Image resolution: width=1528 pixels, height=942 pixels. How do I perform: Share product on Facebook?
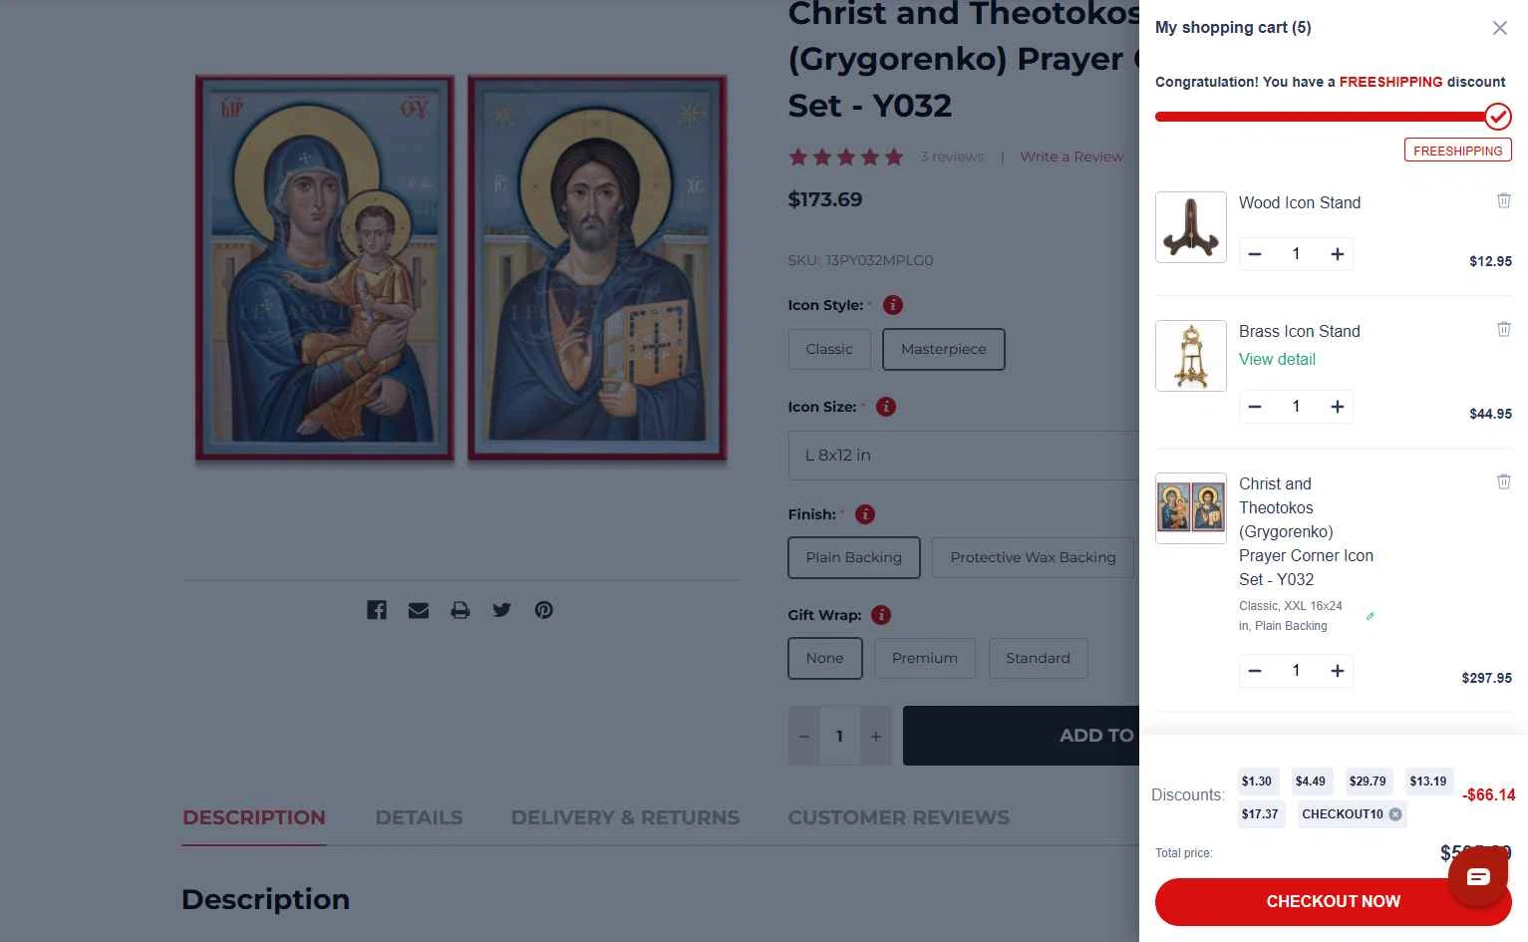pos(377,610)
